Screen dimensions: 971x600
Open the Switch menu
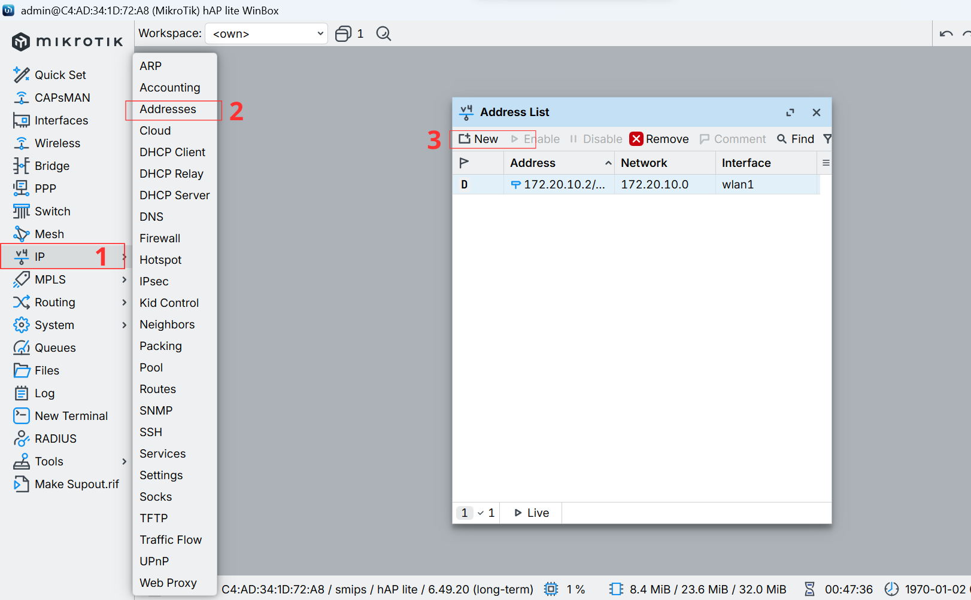click(41, 211)
